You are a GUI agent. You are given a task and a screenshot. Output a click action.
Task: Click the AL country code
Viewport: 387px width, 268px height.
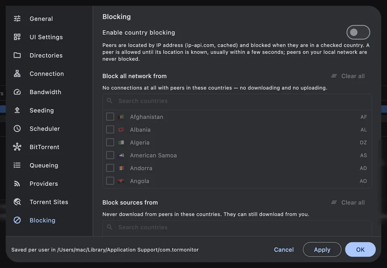[x=364, y=129]
